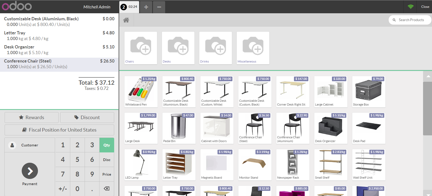
Task: Add Newspaper Rack product
Action: coord(293,165)
